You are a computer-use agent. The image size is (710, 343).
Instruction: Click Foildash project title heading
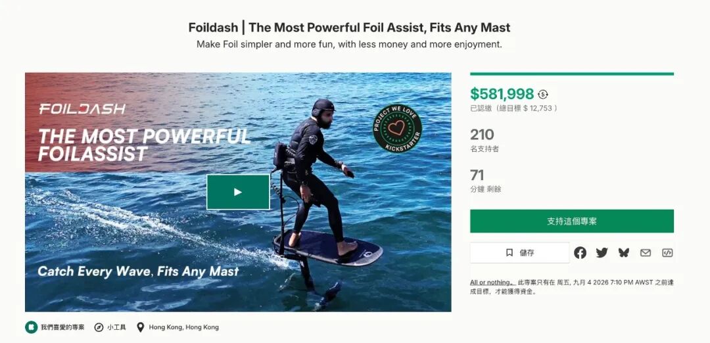tap(349, 28)
